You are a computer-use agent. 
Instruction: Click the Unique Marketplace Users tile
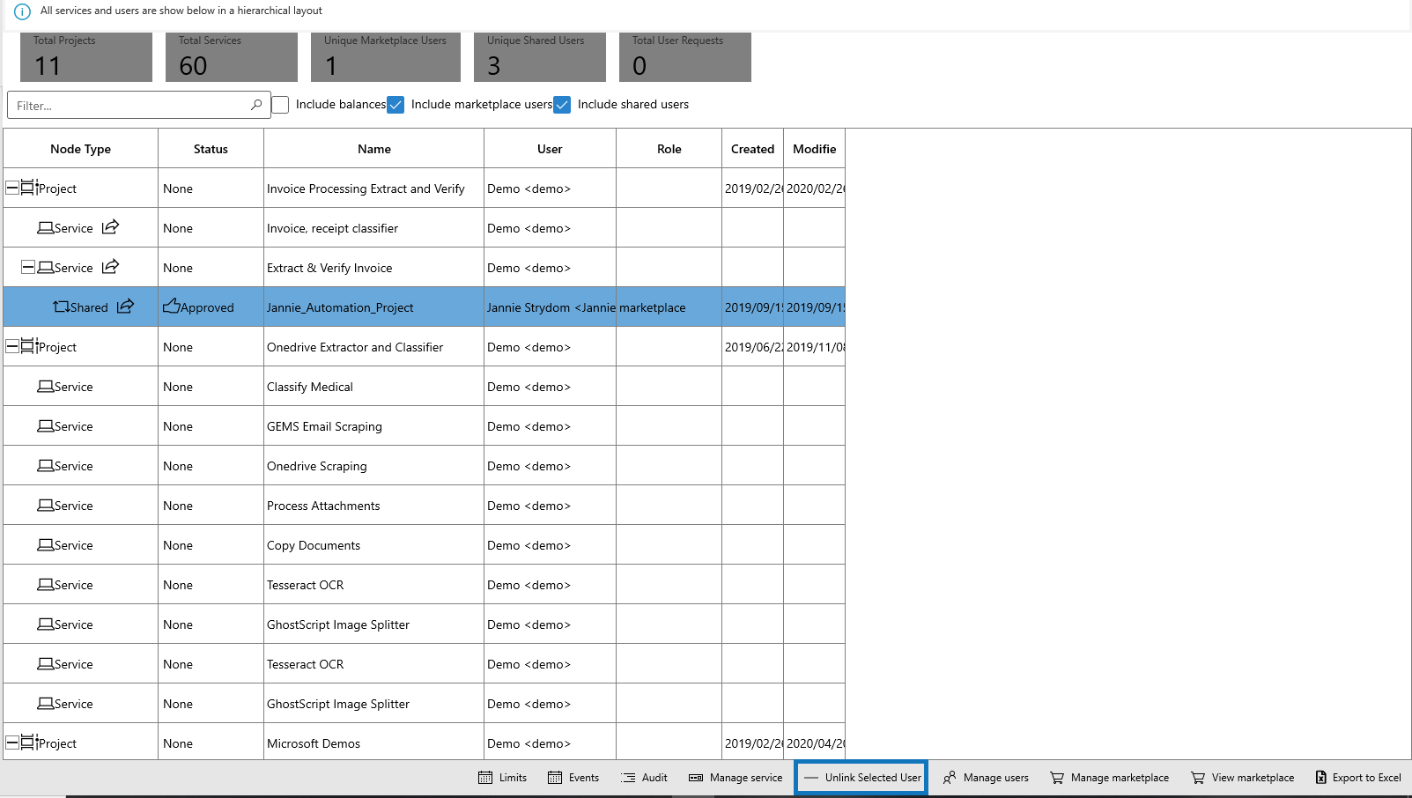386,57
